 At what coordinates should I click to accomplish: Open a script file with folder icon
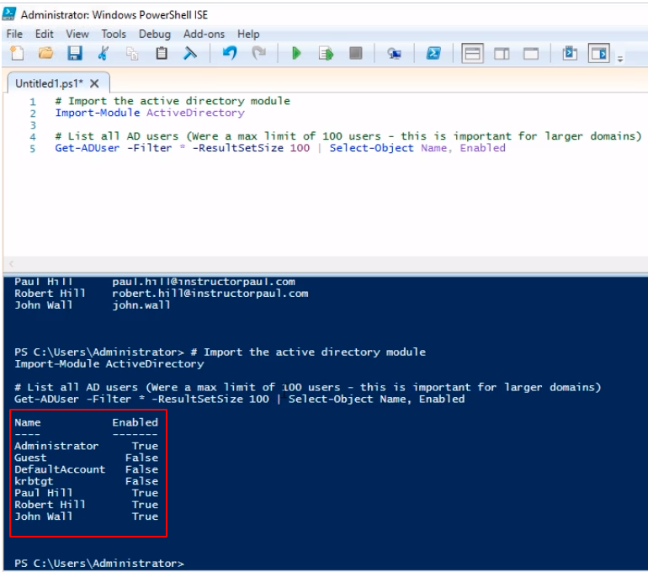click(46, 53)
